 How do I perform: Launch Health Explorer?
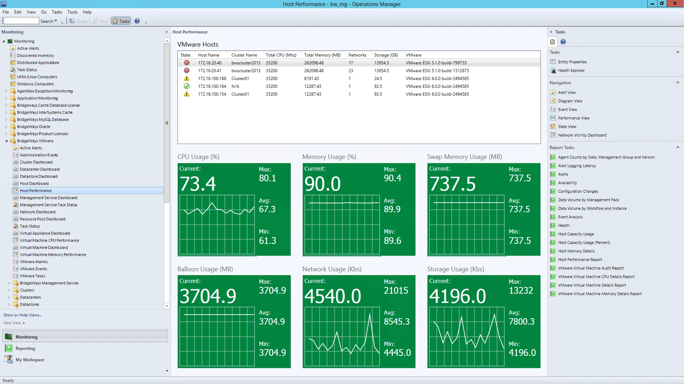pyautogui.click(x=571, y=70)
